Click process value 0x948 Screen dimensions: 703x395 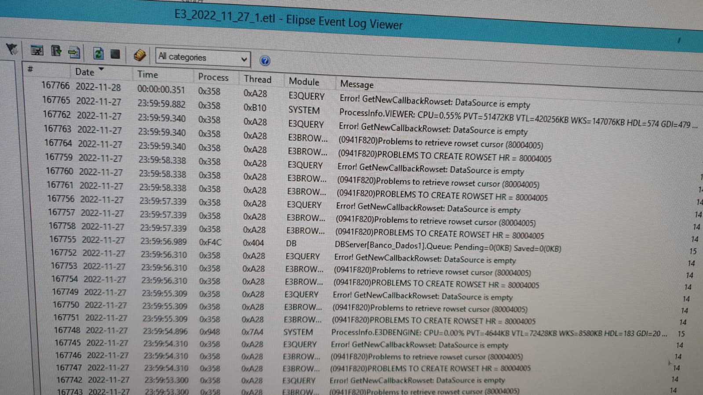210,332
